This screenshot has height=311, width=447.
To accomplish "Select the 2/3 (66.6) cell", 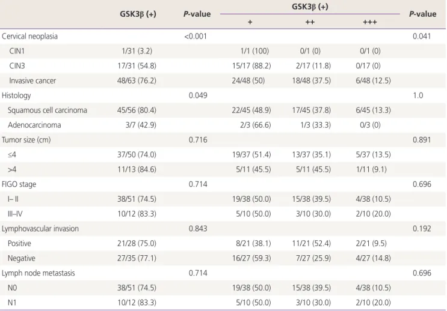I will click(256, 125).
